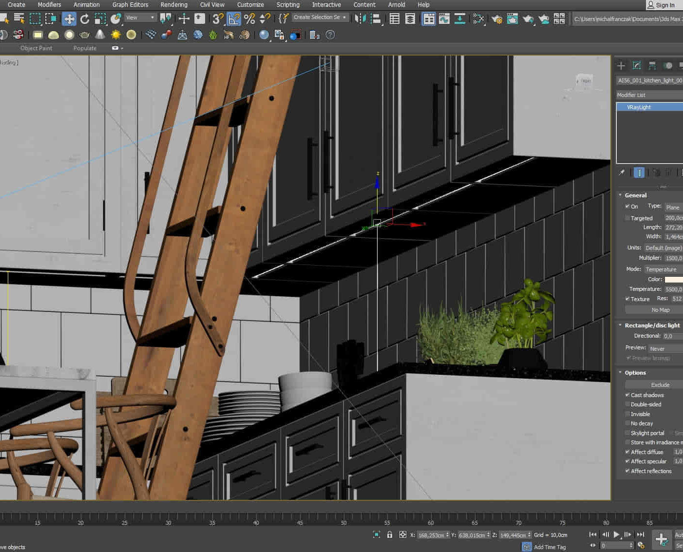
Task: Switch to Create command panel tab
Action: [x=621, y=65]
